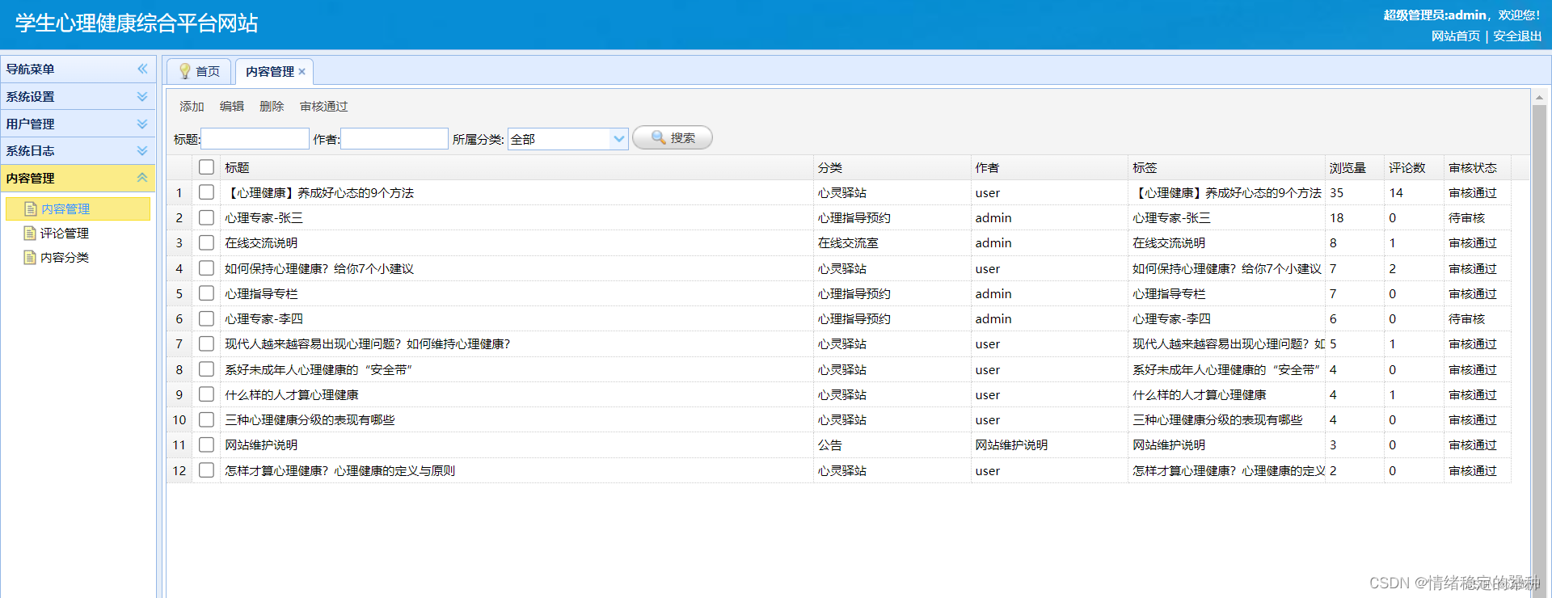
Task: Expand the 用户管理 menu section
Action: pos(78,124)
